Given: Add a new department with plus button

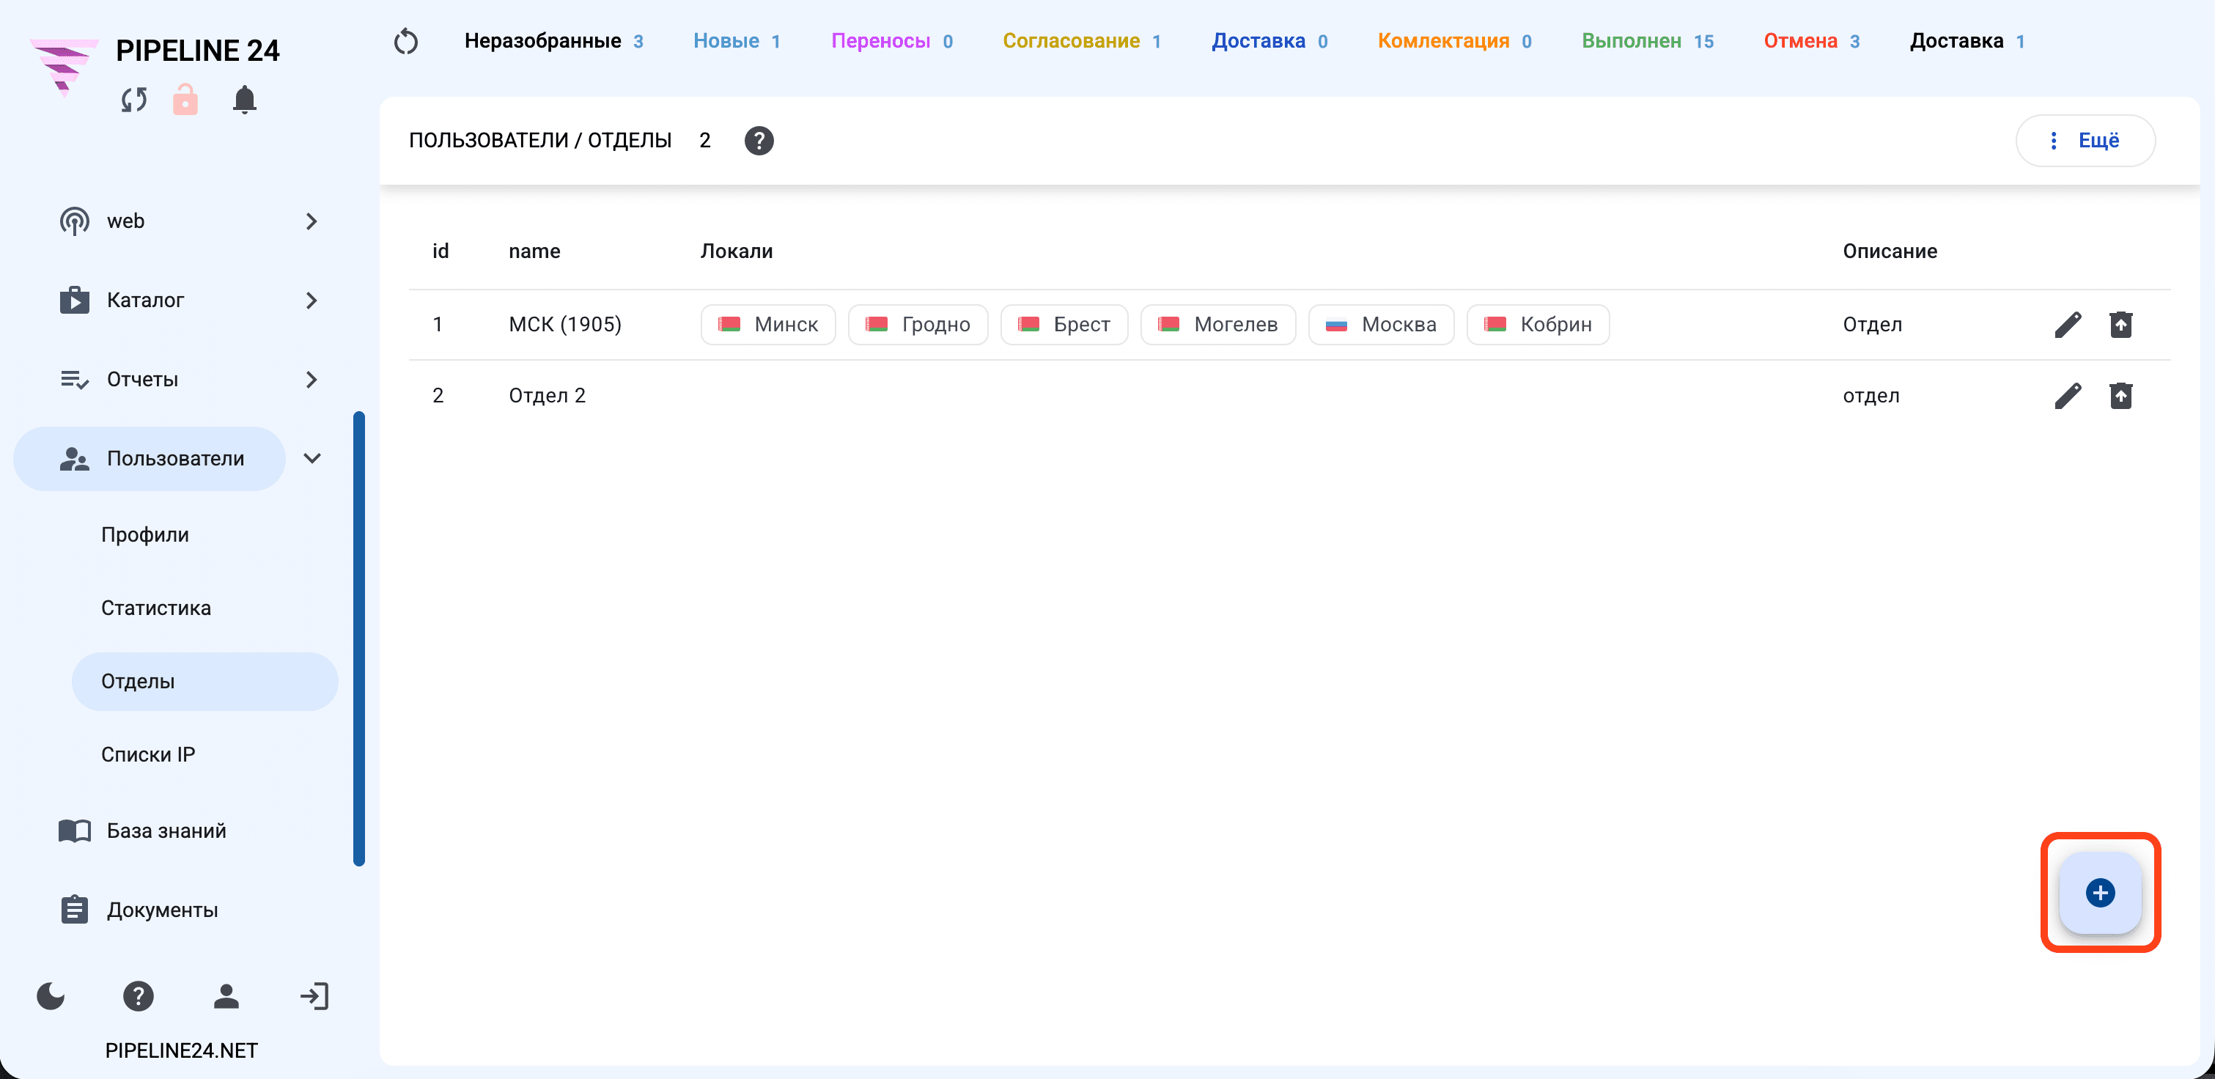Looking at the screenshot, I should click(x=2100, y=892).
